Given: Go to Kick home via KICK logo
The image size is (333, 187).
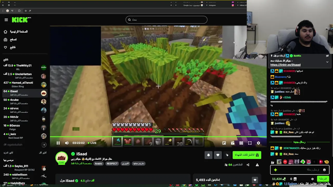Looking at the screenshot, I should point(21,20).
